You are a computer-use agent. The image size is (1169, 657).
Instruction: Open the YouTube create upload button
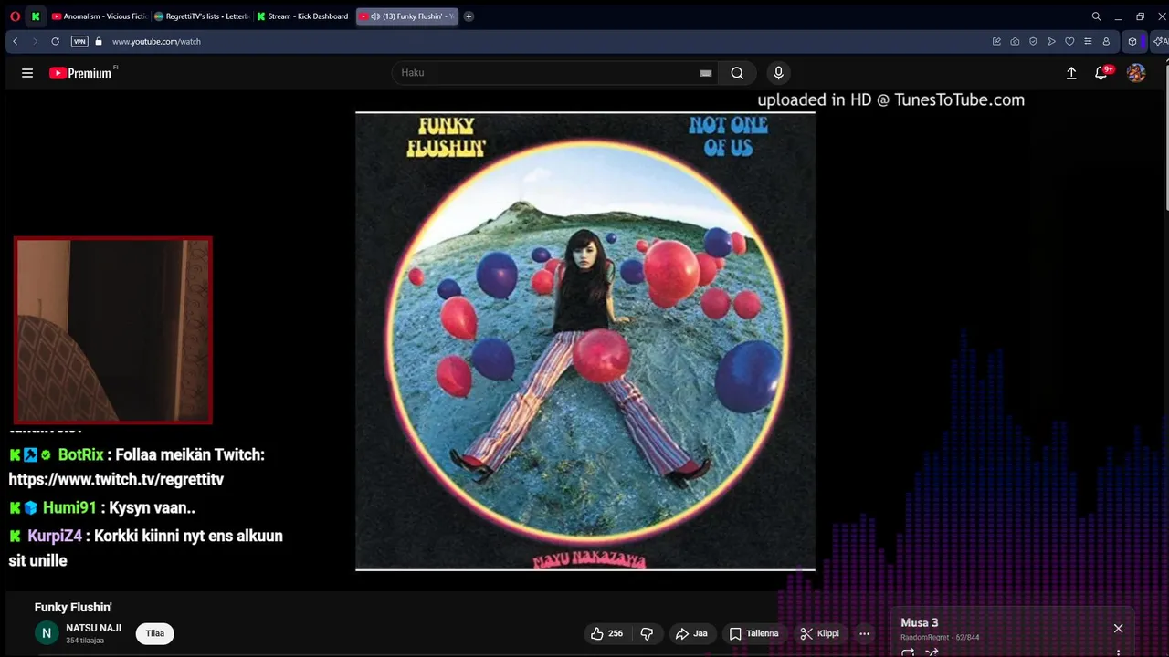[x=1071, y=73]
